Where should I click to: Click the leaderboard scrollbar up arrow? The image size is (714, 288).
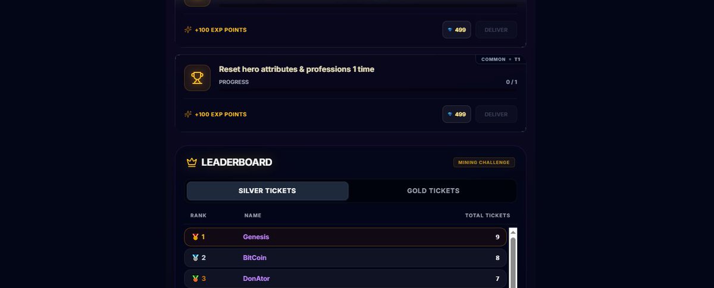click(513, 232)
